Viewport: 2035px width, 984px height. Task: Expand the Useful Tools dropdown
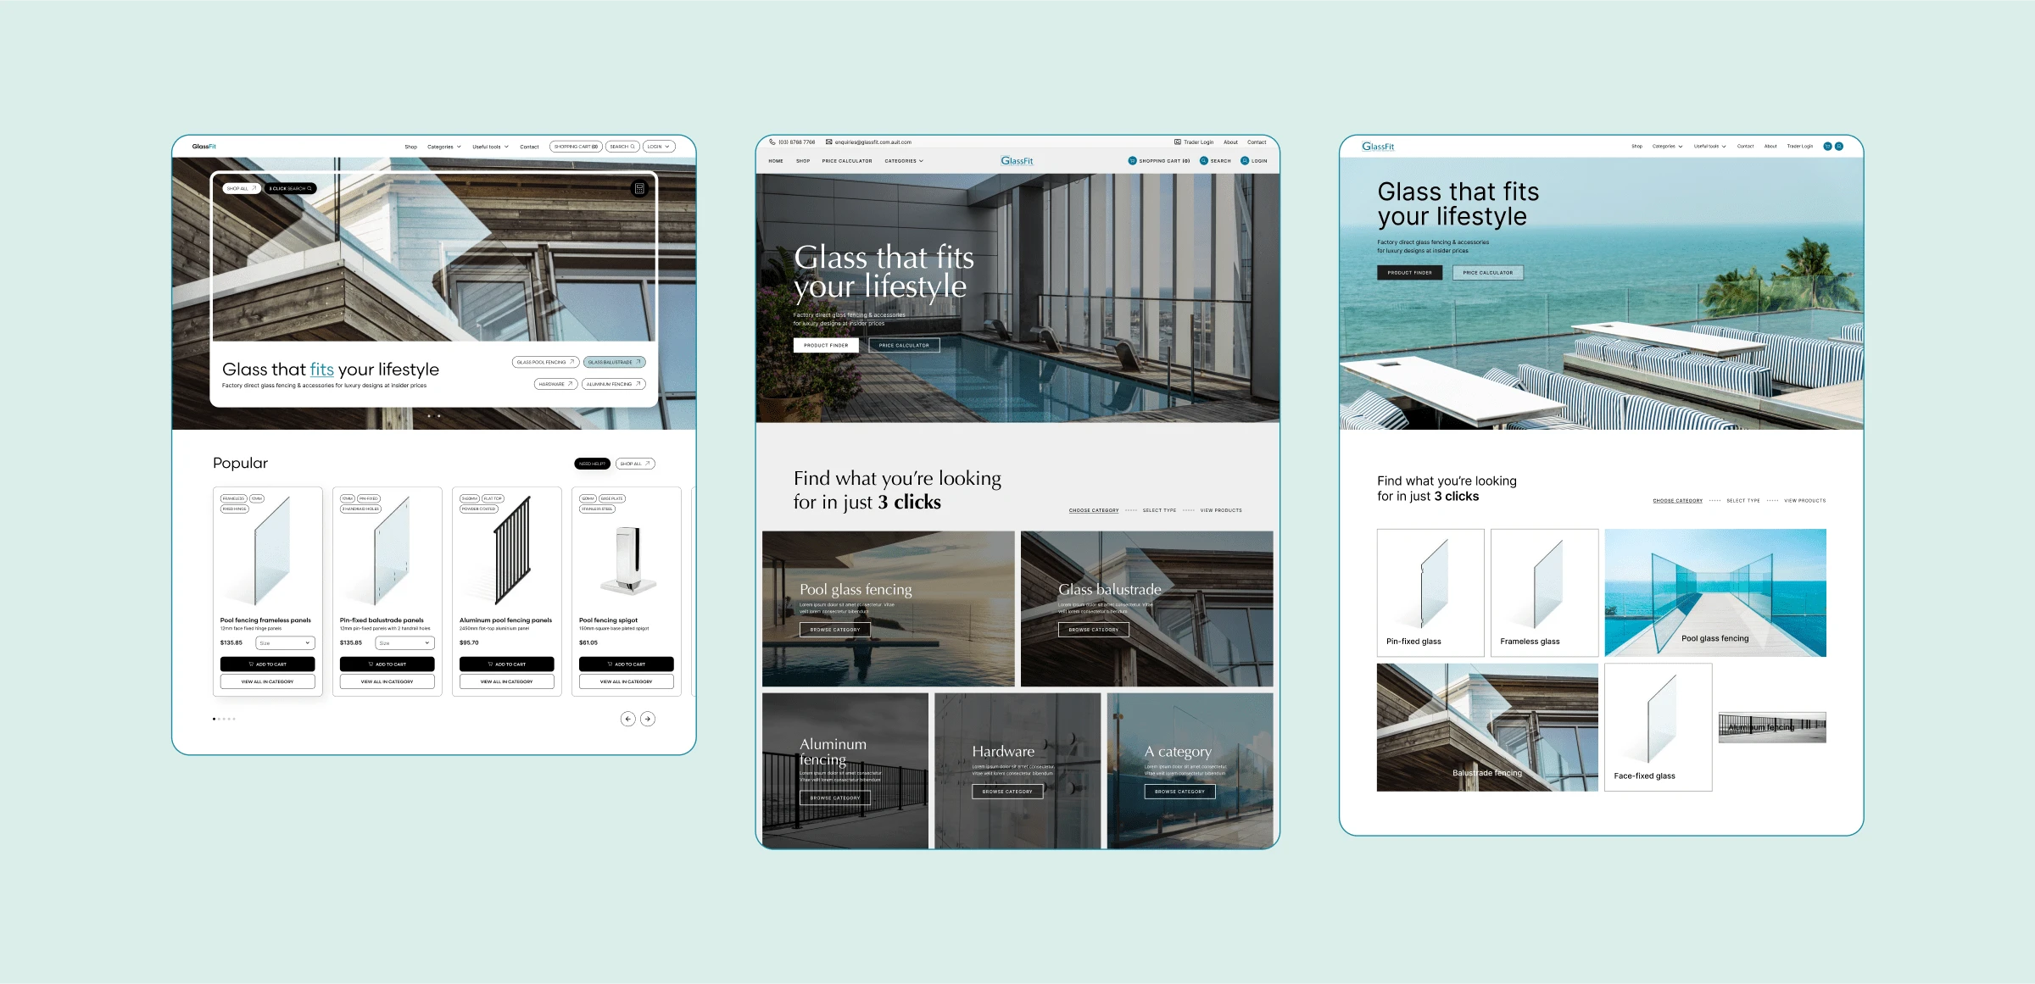coord(496,147)
